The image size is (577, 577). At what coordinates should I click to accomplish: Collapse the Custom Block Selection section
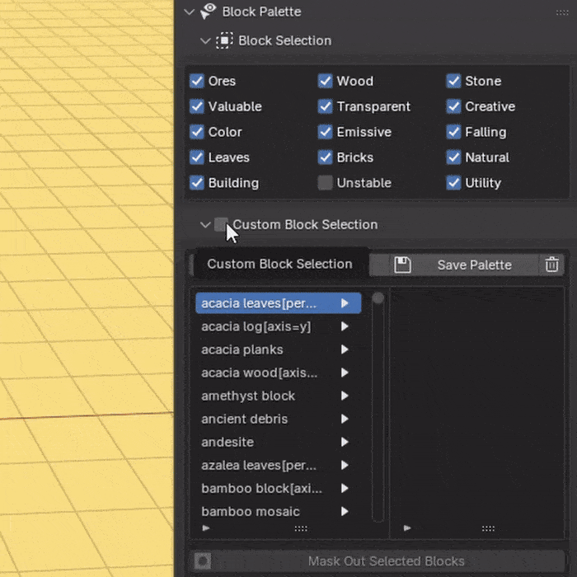point(205,224)
